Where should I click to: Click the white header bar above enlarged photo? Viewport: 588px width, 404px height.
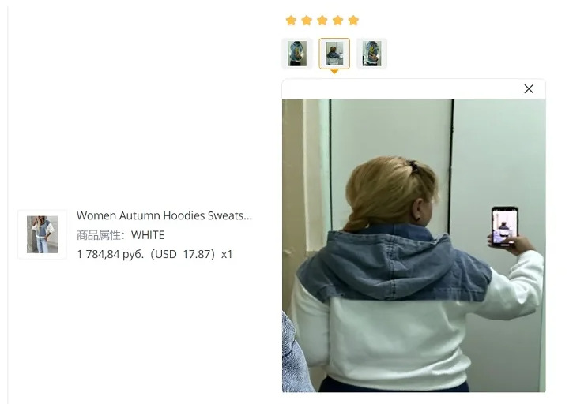coord(414,88)
